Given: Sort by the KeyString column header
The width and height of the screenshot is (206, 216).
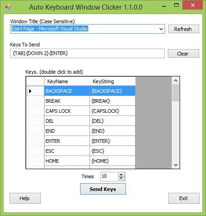Looking at the screenshot, I should [x=112, y=81].
